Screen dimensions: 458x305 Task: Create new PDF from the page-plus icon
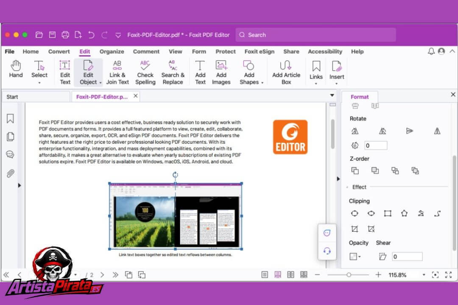click(x=78, y=35)
